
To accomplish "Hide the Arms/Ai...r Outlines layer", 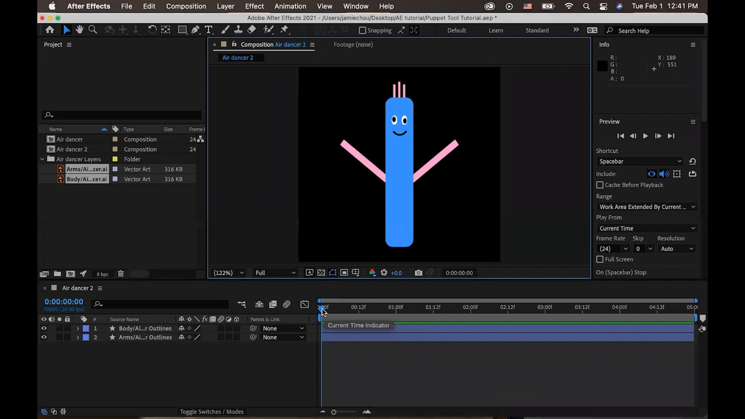I will point(43,337).
